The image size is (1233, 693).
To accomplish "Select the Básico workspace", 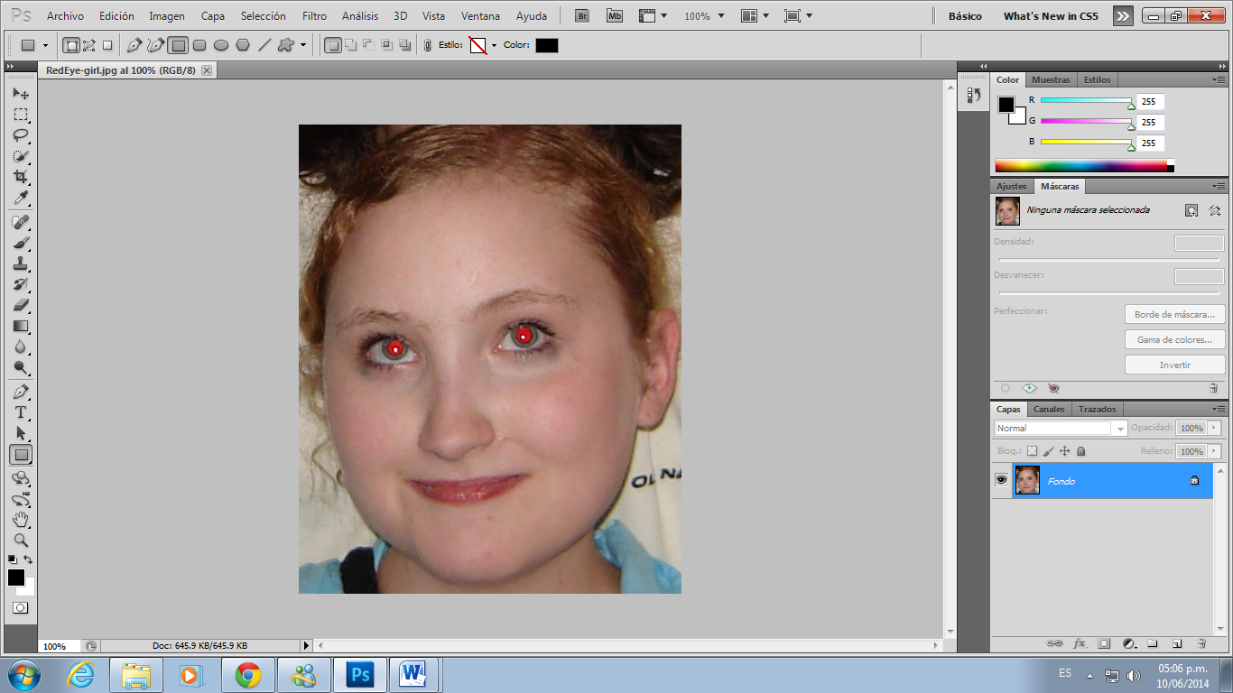I will (966, 16).
